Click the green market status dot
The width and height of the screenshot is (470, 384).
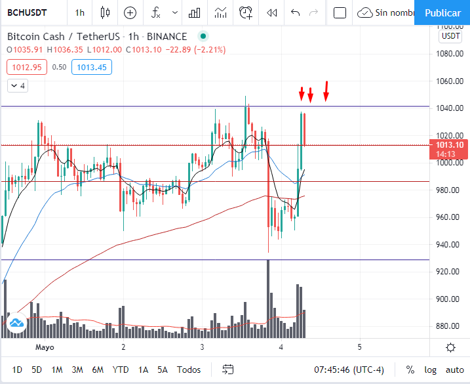click(x=203, y=36)
